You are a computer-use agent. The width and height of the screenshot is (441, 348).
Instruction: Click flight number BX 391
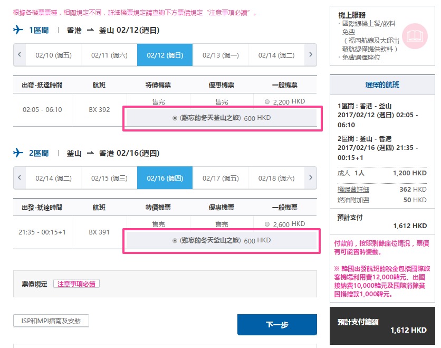coord(99,232)
